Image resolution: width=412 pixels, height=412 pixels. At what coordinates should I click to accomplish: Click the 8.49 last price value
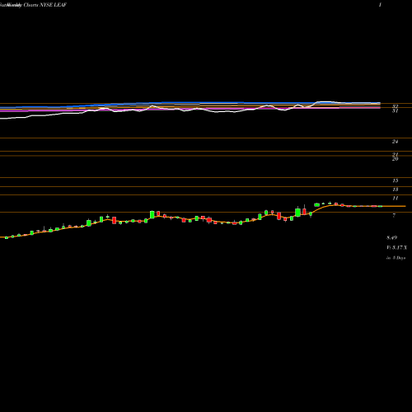coord(391,237)
